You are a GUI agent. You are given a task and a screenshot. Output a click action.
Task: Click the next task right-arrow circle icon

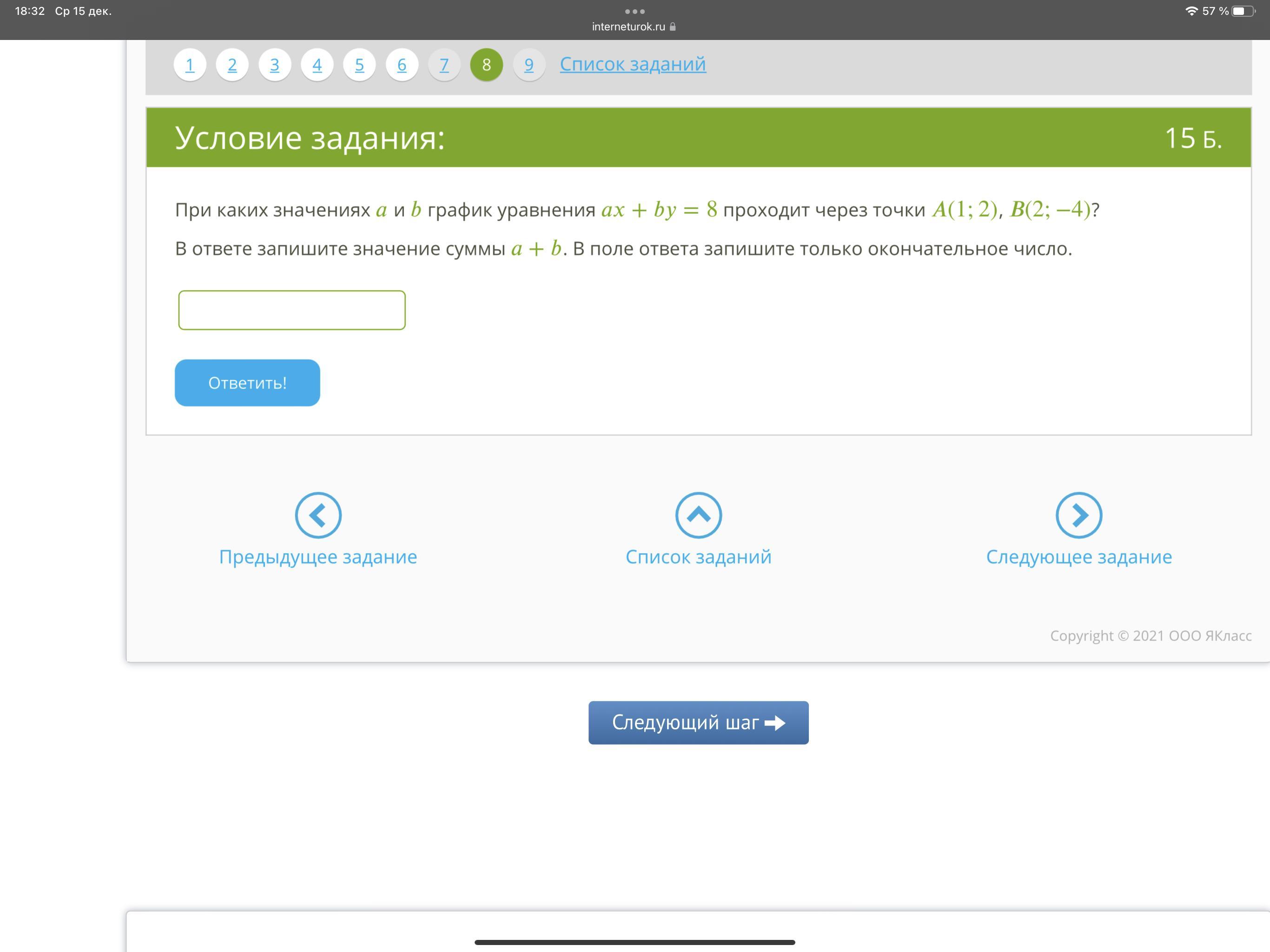click(1078, 515)
